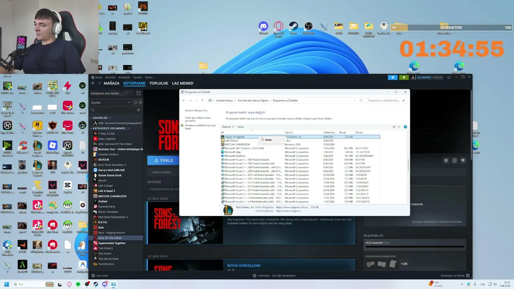Image resolution: width=514 pixels, height=289 pixels.
Task: Click the Windows taskbar search box
Action: [34, 284]
